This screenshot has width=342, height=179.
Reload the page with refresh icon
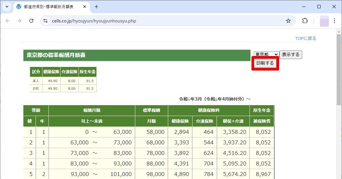31,21
